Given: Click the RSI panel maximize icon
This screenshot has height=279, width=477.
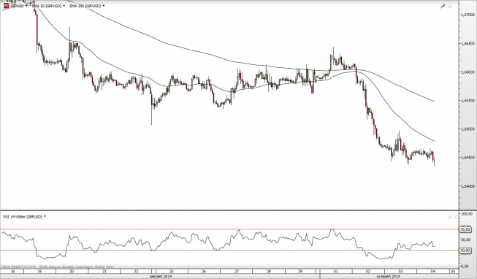Looking at the screenshot, I should pos(450,217).
